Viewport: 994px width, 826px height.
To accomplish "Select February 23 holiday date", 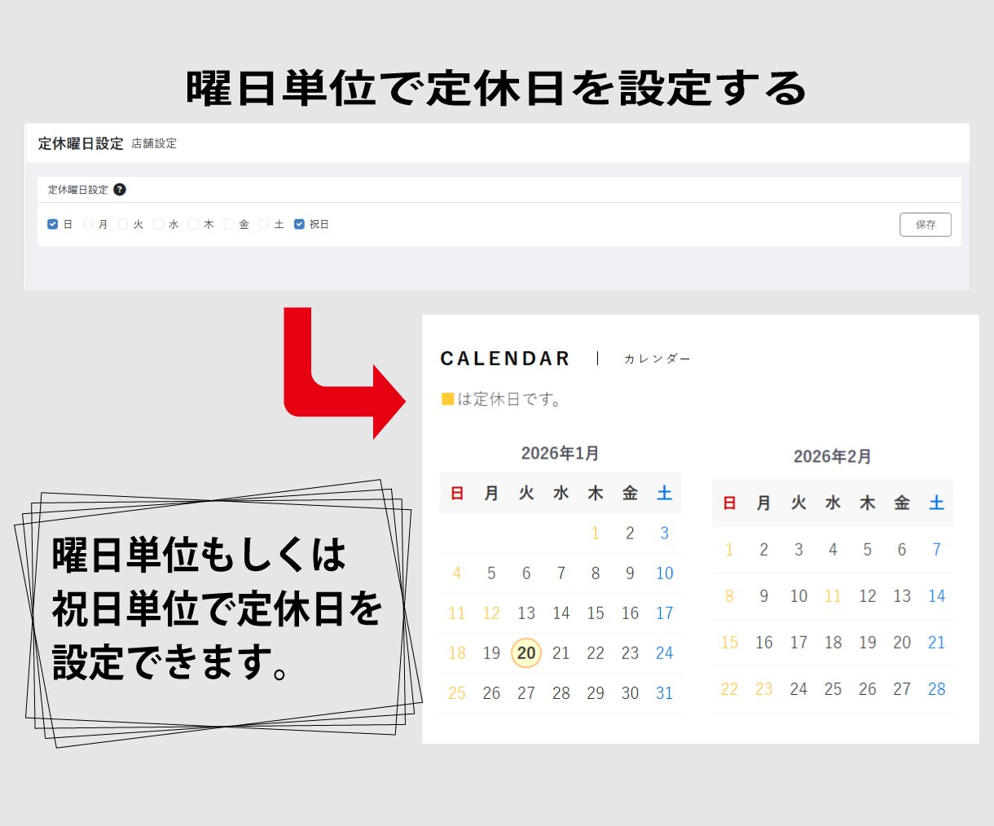I will pos(763,689).
